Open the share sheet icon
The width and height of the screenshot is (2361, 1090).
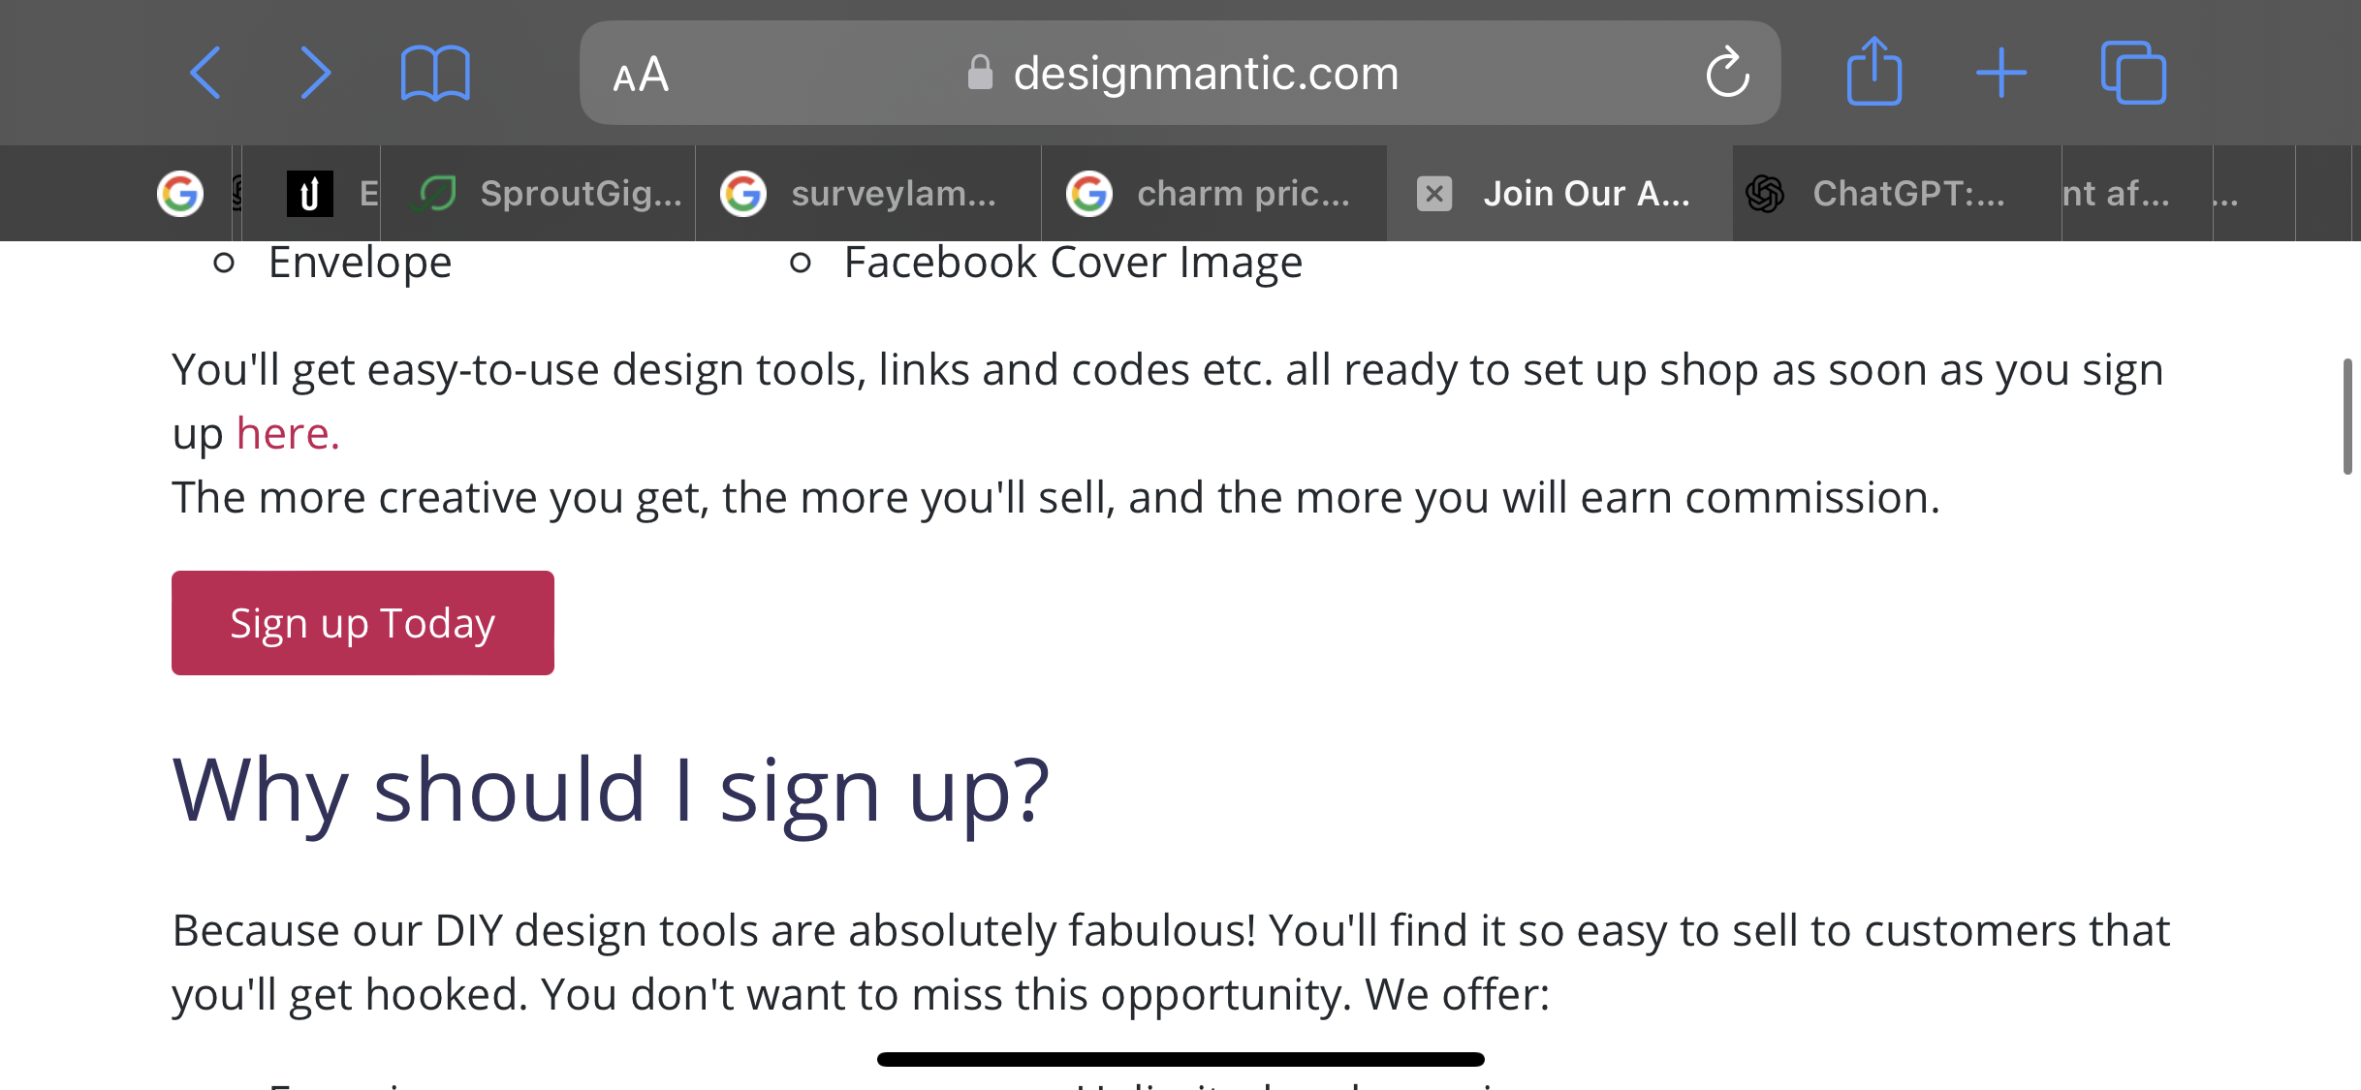pos(1874,71)
